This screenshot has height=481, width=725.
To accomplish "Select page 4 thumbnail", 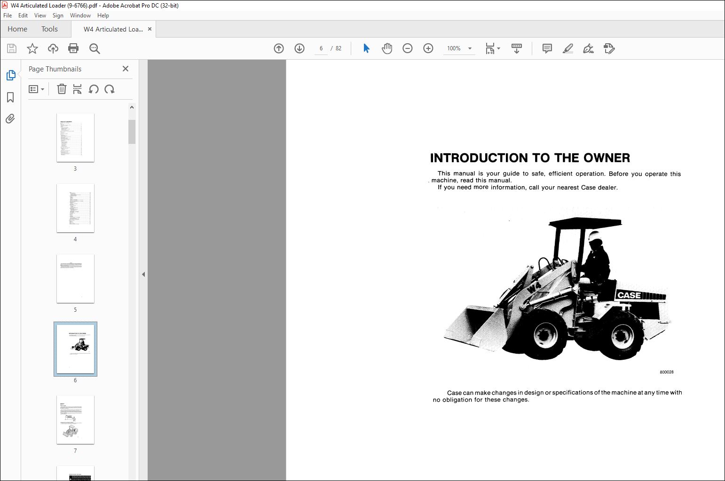I will [75, 208].
